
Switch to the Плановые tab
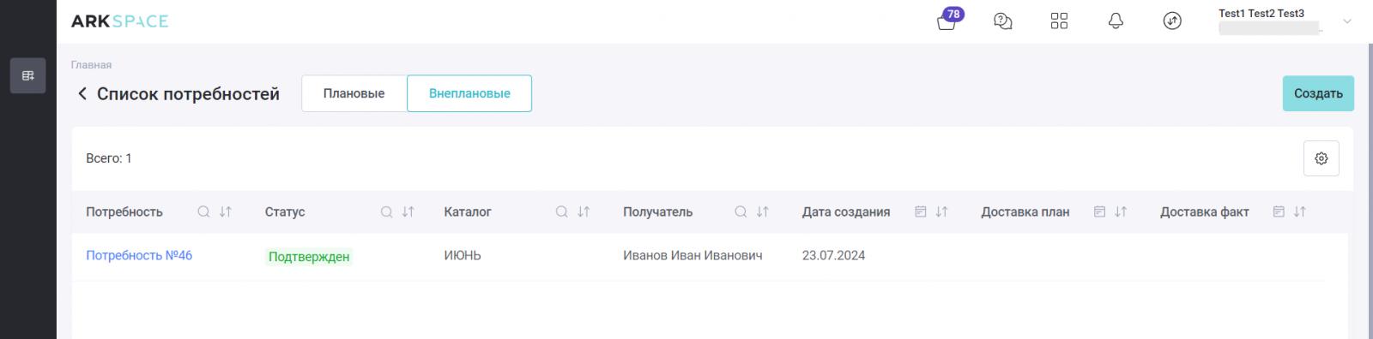pyautogui.click(x=354, y=93)
